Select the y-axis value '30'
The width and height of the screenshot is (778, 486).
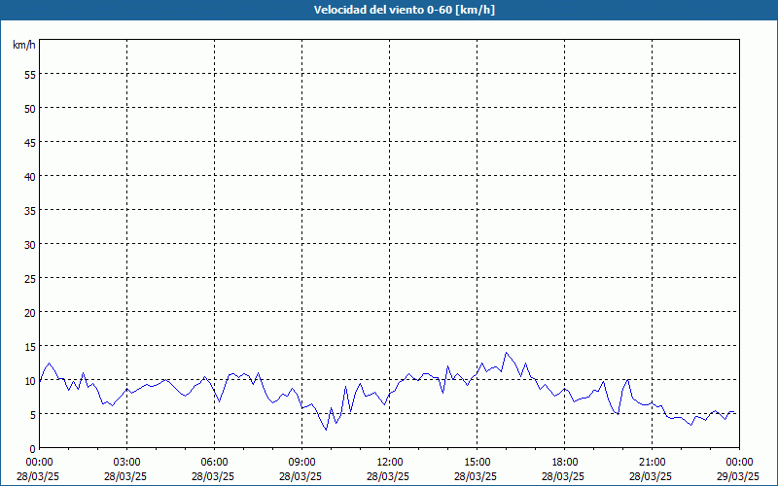pyautogui.click(x=29, y=245)
